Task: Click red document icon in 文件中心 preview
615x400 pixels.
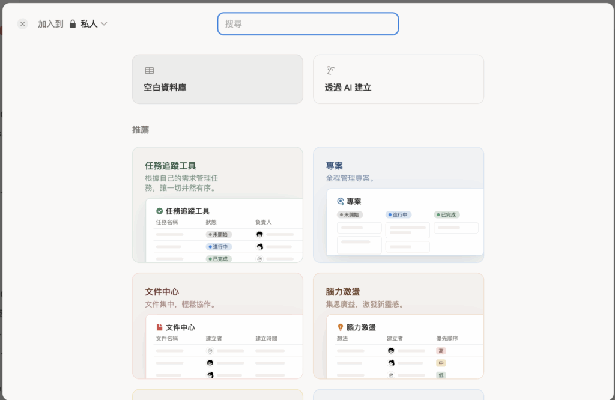Action: coord(159,327)
